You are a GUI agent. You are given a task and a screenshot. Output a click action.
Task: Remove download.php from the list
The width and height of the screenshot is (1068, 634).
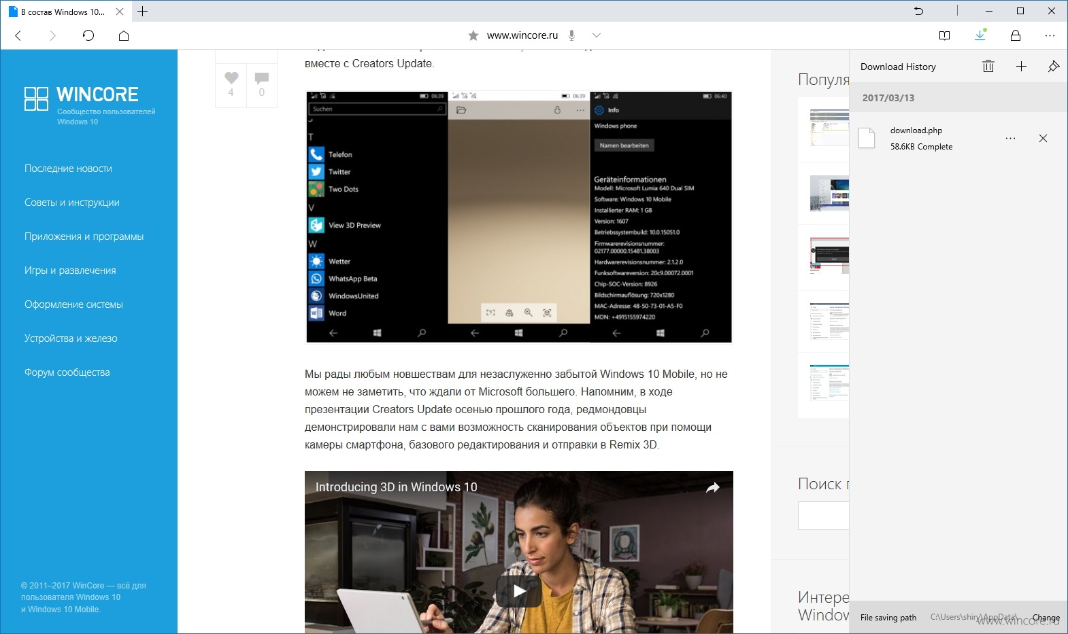[x=1043, y=138]
